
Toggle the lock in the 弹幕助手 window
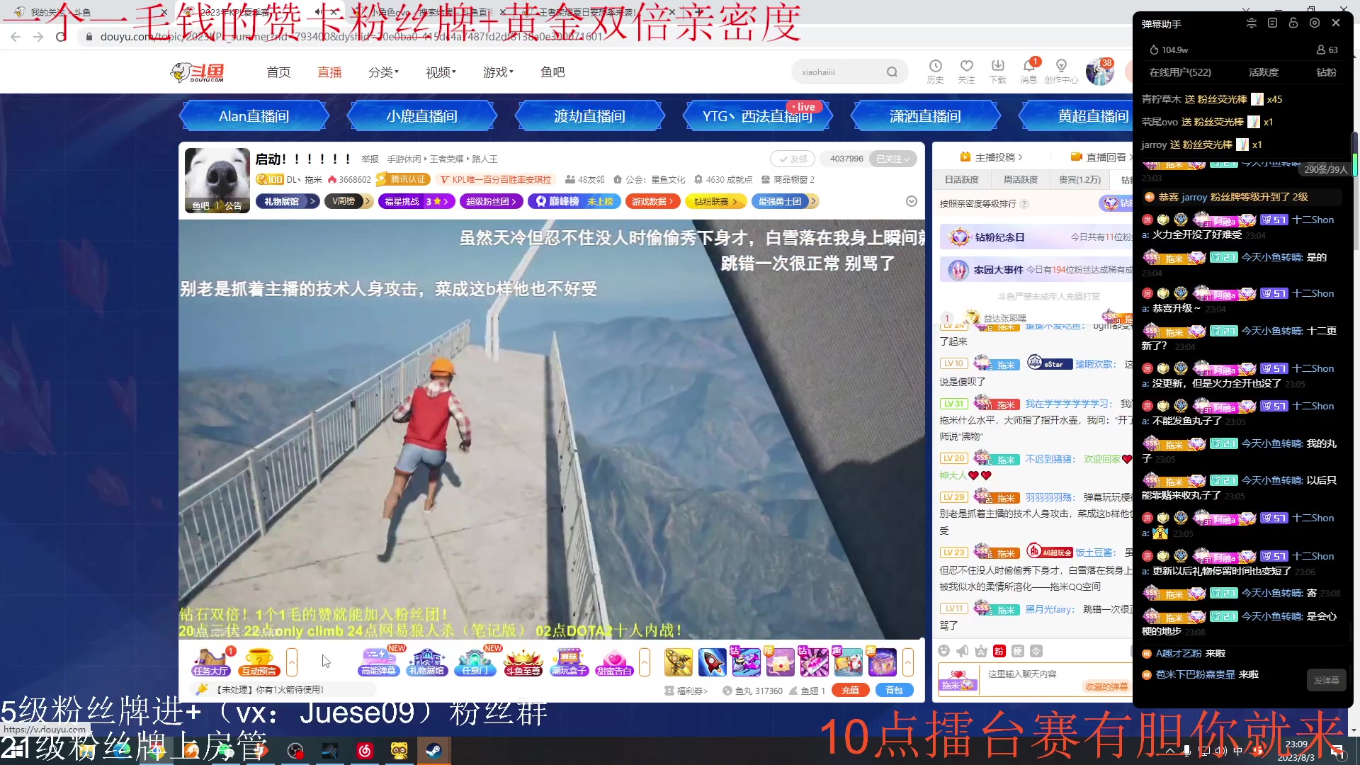(x=1293, y=23)
